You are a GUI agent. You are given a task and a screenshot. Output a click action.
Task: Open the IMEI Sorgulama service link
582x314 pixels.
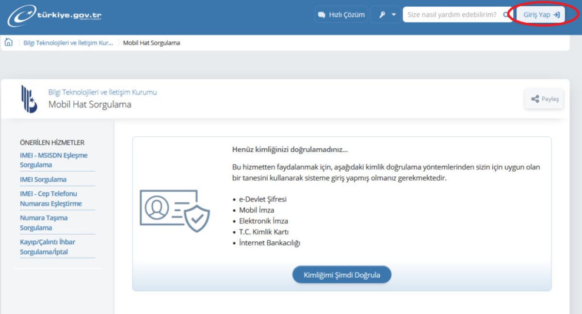tap(43, 179)
